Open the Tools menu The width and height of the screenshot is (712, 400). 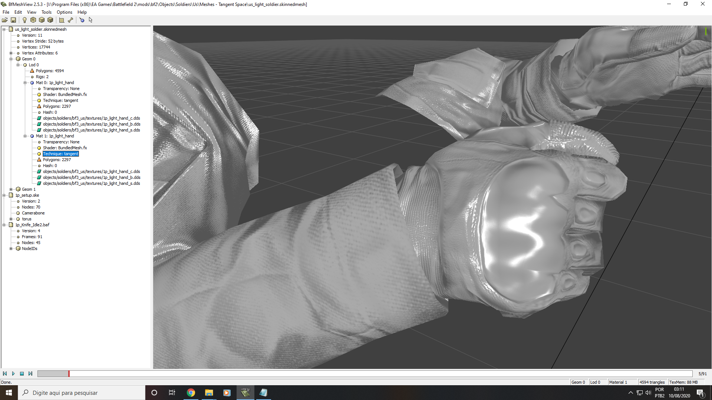tap(46, 12)
